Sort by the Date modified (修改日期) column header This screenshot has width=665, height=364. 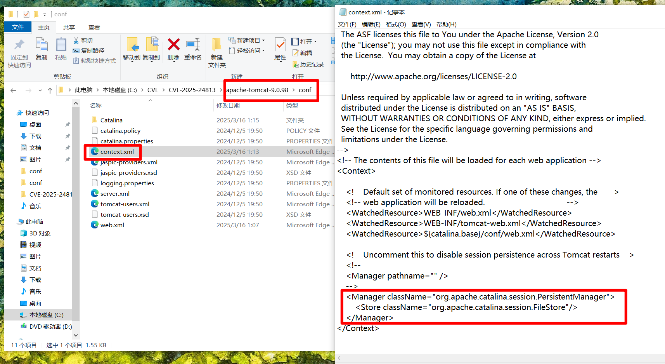coord(228,105)
